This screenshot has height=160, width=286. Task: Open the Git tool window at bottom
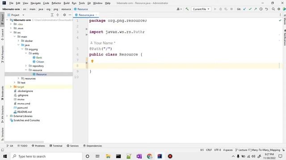click(10, 146)
